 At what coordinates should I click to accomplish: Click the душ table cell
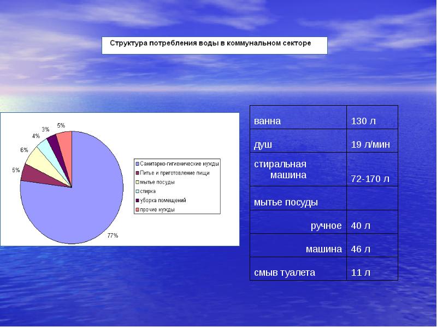coord(298,145)
